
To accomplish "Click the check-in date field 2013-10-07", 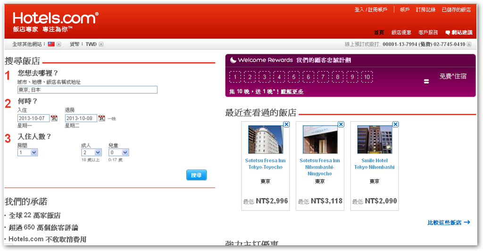I will (33, 118).
